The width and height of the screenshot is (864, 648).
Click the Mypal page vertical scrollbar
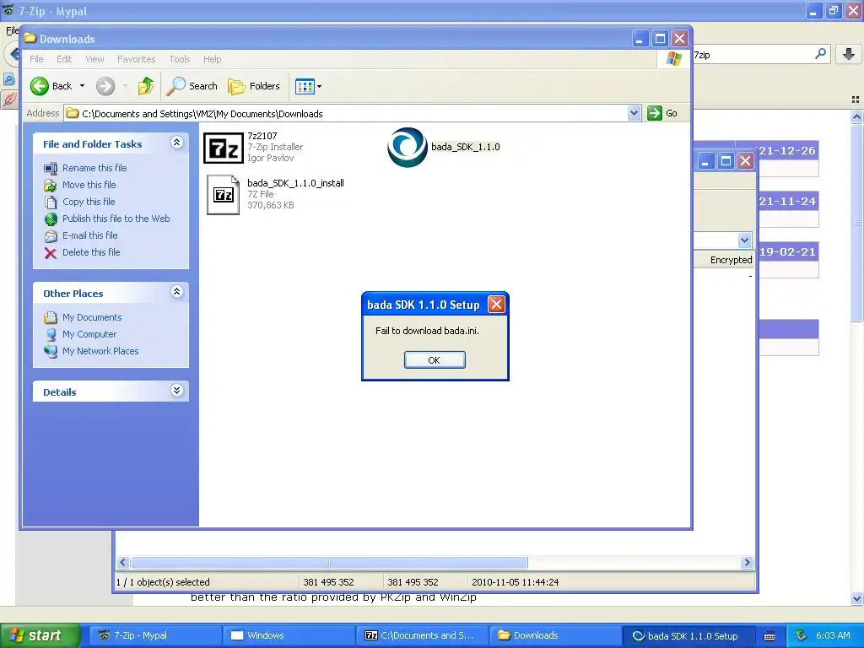[x=856, y=222]
